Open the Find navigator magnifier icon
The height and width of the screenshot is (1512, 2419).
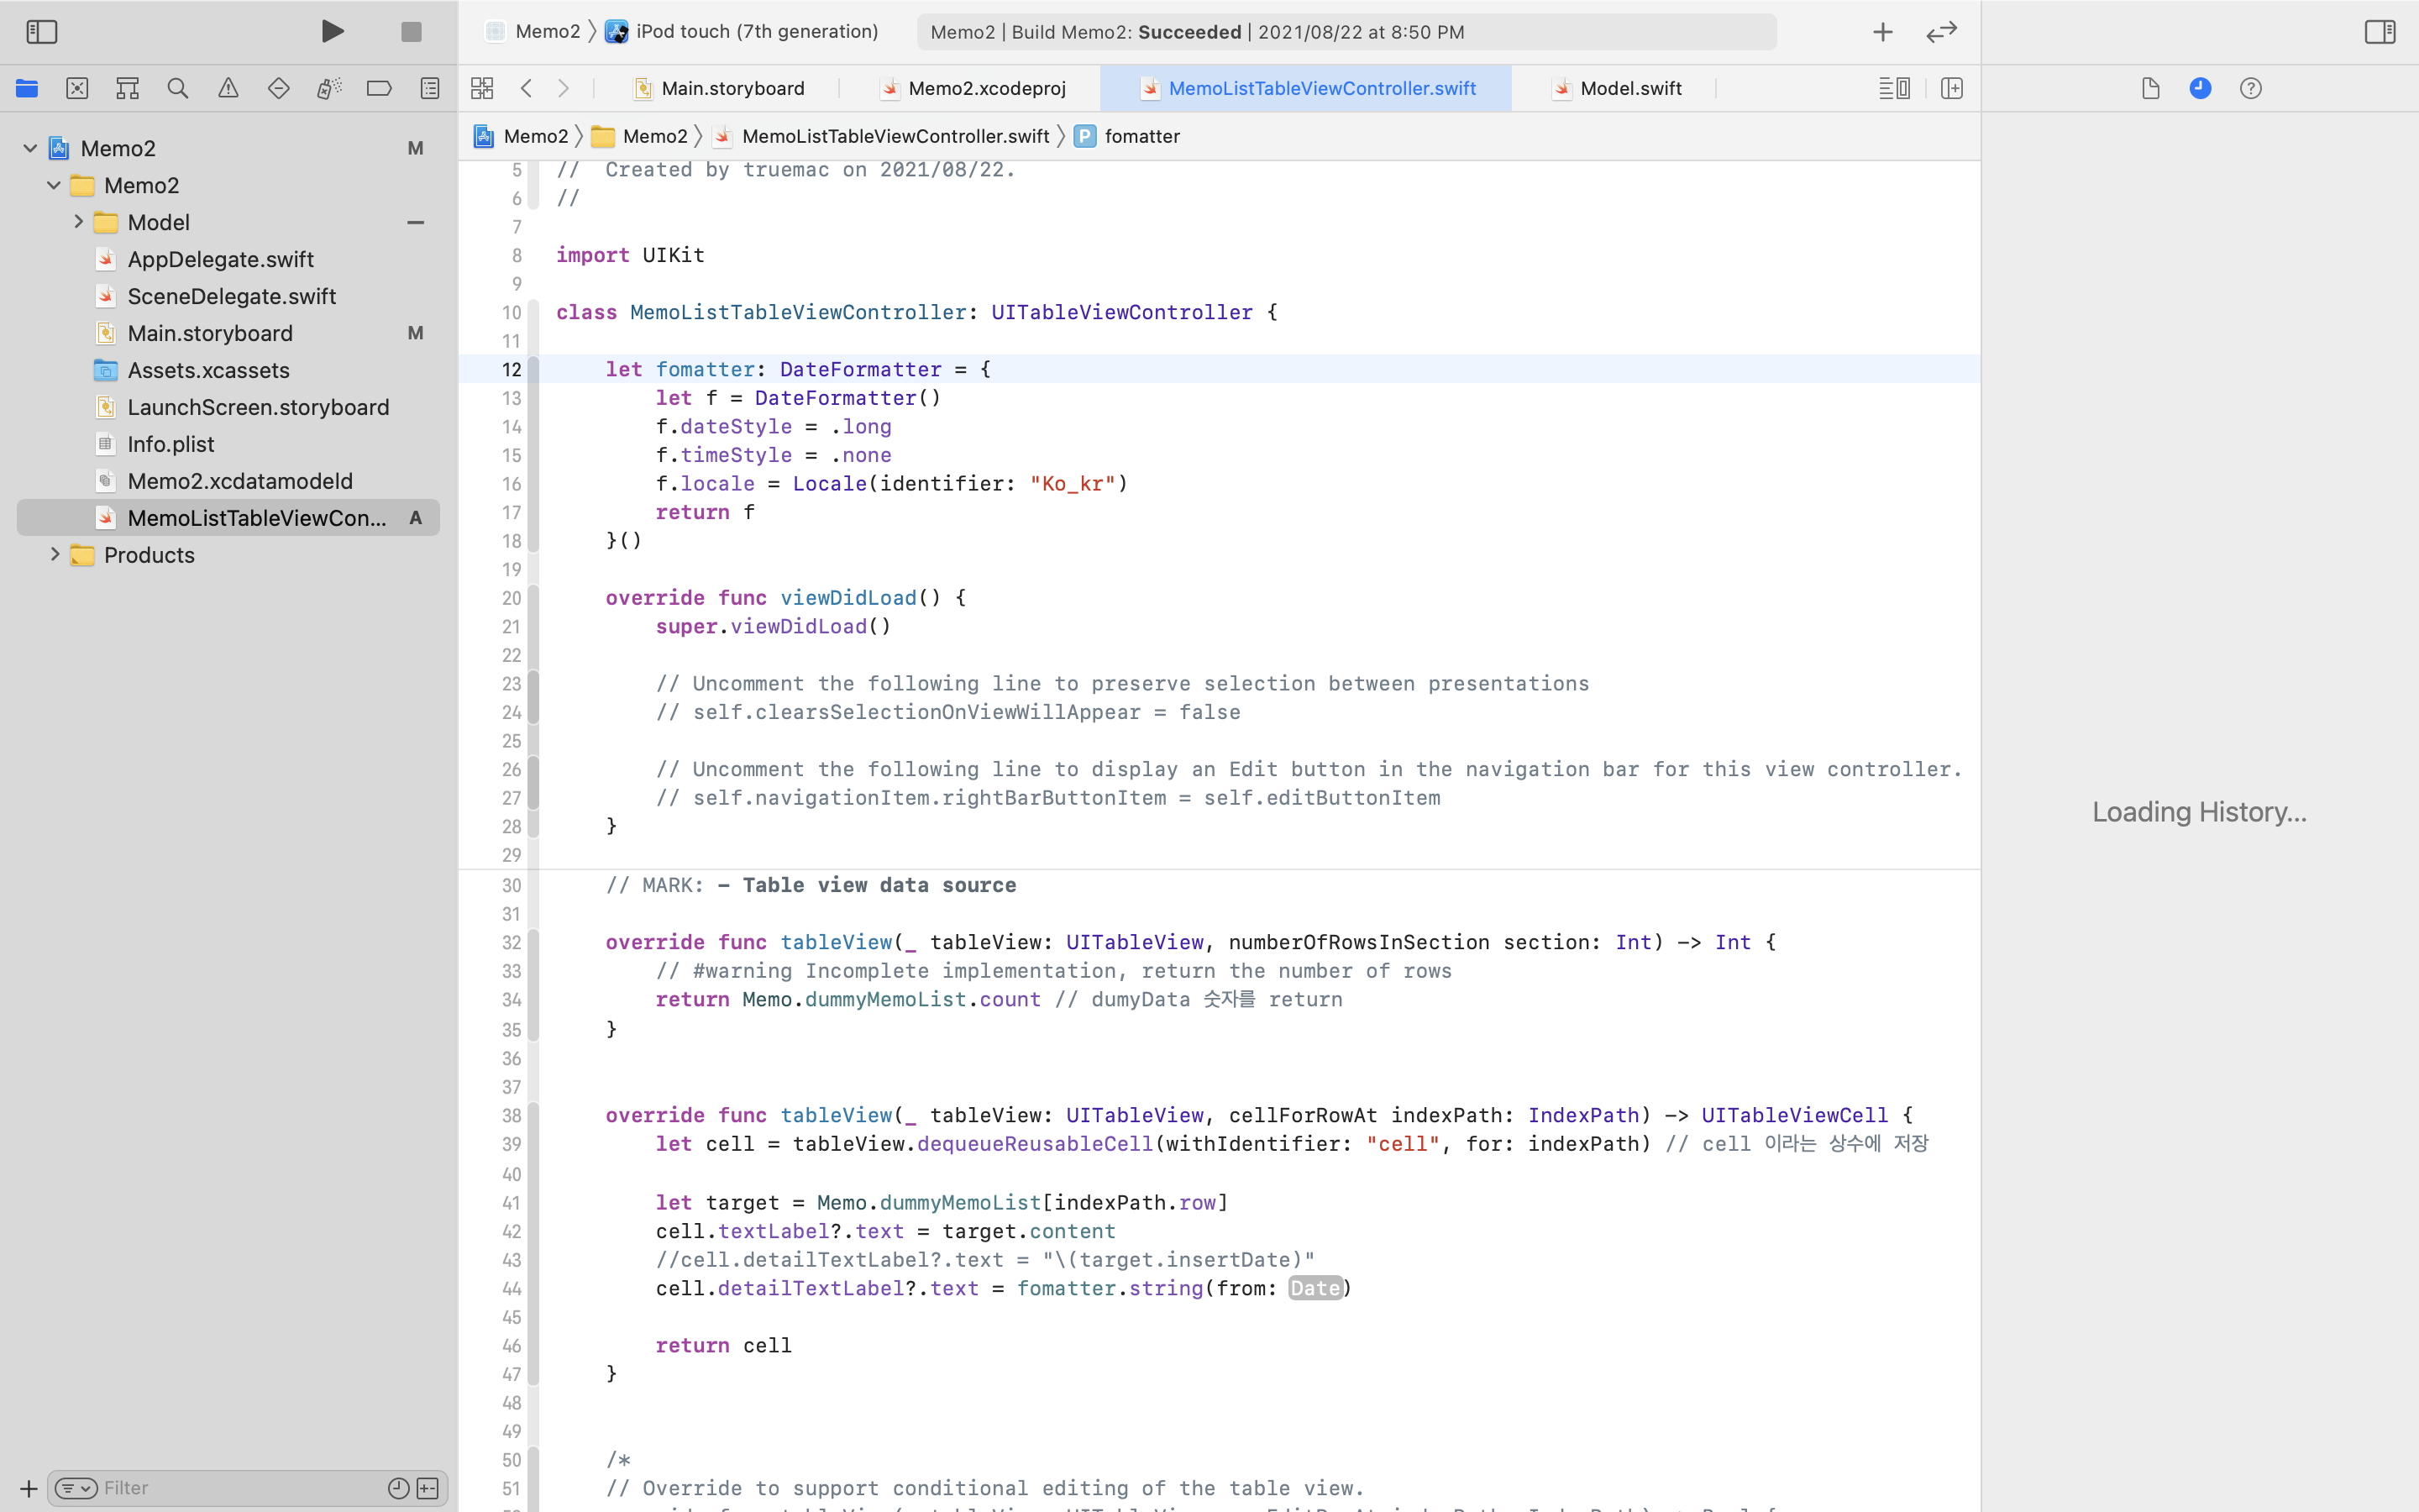178,88
